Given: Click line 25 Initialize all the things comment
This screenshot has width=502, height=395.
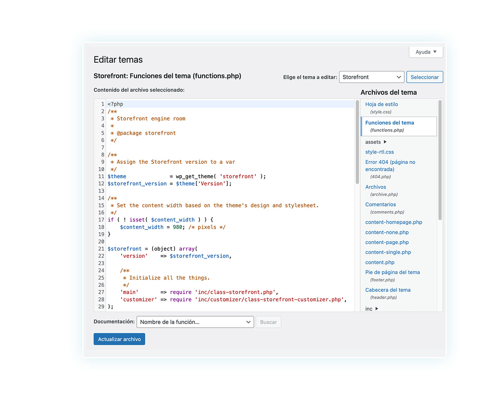Looking at the screenshot, I should 166,278.
